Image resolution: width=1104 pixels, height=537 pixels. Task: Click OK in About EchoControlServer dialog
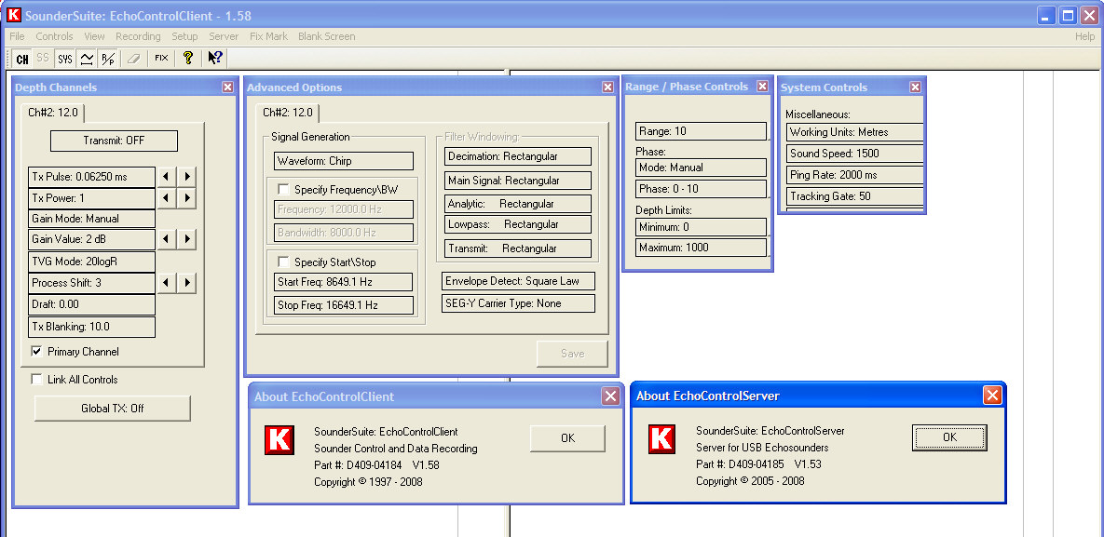tap(948, 437)
